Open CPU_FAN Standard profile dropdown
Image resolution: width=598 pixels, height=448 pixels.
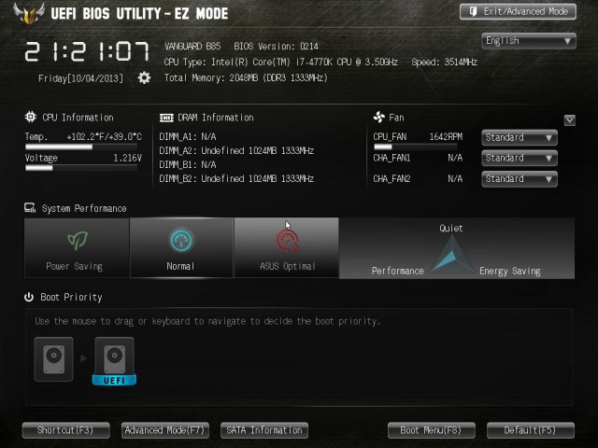click(520, 137)
